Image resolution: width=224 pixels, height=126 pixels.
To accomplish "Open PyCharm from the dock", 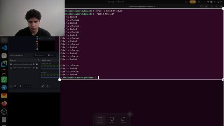I will click(x=4, y=64).
